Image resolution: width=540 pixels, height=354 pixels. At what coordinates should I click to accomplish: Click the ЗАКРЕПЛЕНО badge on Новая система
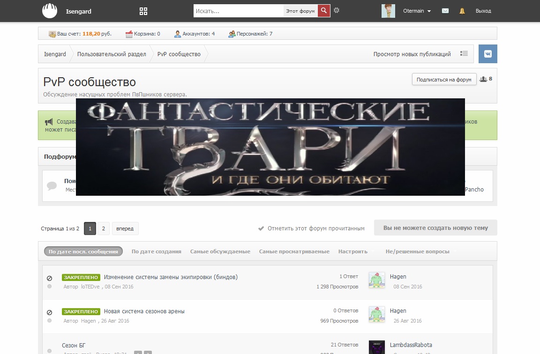pyautogui.click(x=81, y=311)
